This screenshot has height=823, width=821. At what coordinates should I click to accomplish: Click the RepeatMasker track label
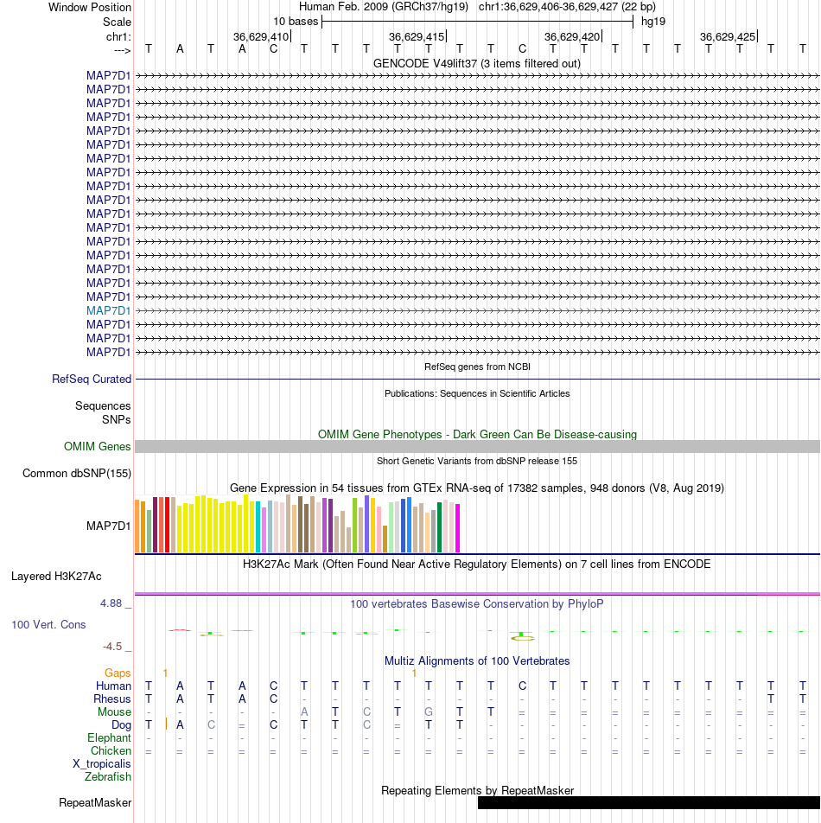tap(95, 802)
